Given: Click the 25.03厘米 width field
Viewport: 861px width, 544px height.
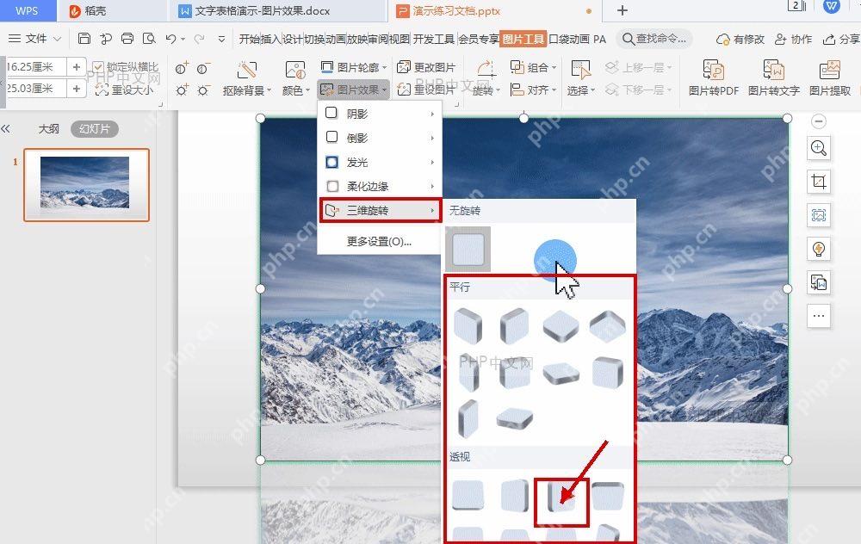Looking at the screenshot, I should coord(35,89).
